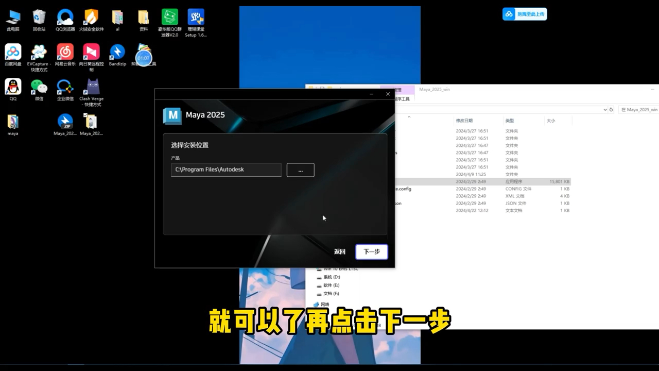This screenshot has height=371, width=659.
Task: Open the EVCapture shortcut icon
Action: [x=39, y=58]
